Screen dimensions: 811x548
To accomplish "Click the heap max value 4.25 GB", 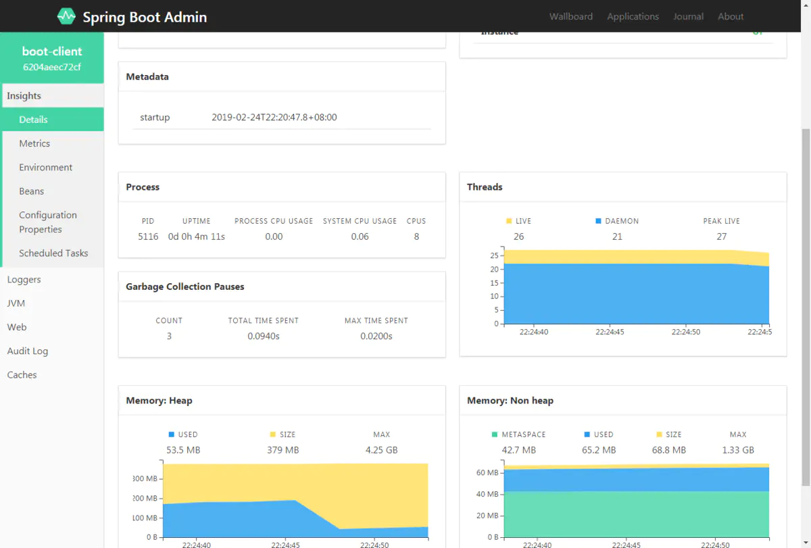I will (x=381, y=450).
